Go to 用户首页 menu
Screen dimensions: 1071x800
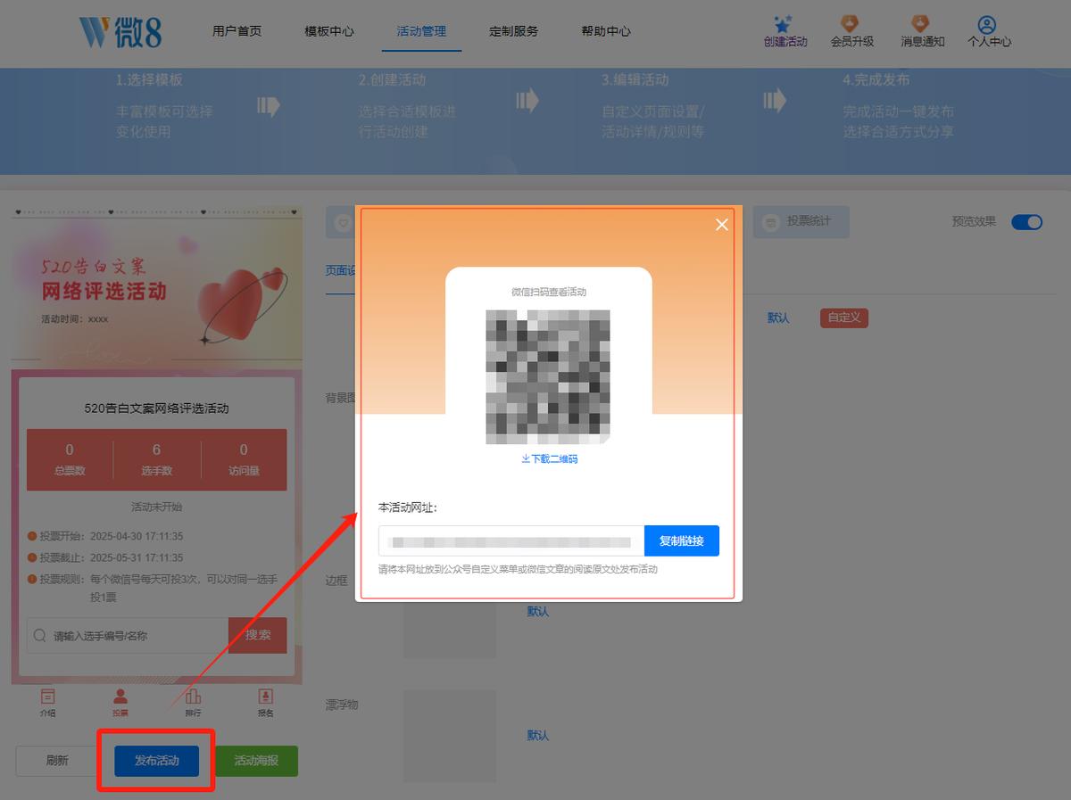[x=237, y=30]
